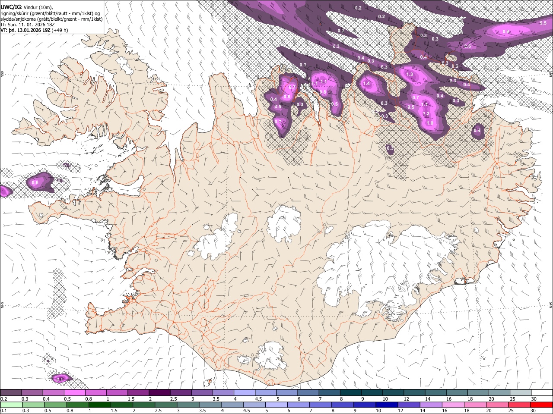The image size is (553, 414).
Task: Click the "rigning/skúrir" legend description line
Action: 51,13
